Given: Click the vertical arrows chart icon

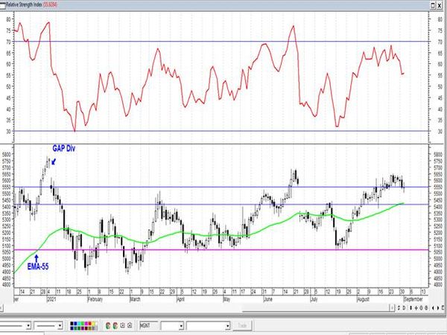Looking at the screenshot, I should coord(410,308).
